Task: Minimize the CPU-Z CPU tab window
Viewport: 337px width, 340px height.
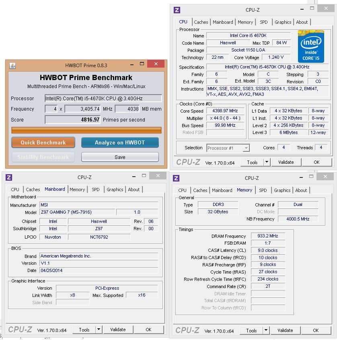Action: (302, 9)
